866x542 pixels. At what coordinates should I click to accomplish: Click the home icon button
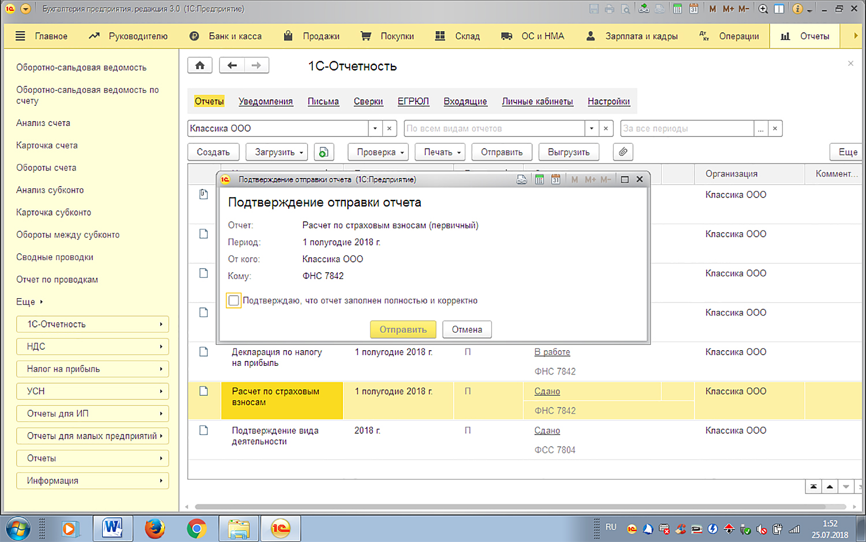(x=200, y=65)
